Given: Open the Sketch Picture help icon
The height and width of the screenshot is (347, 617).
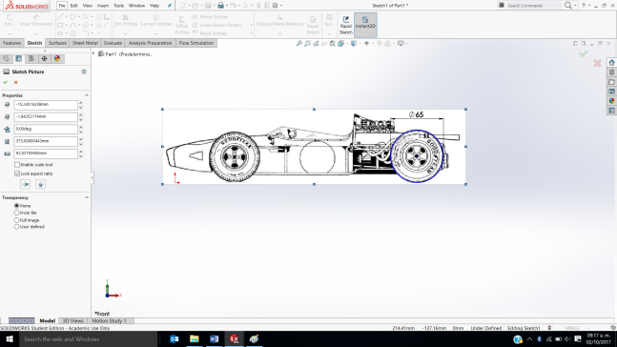Looking at the screenshot, I should 84,71.
